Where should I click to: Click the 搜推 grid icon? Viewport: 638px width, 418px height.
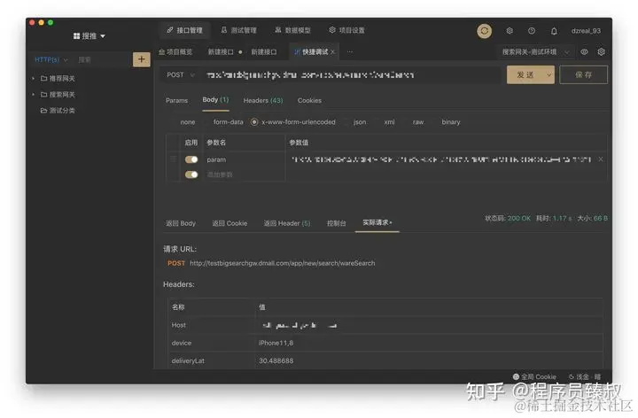[x=76, y=36]
